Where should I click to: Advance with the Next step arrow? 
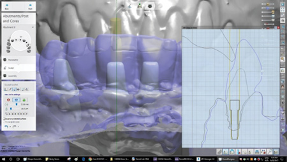(x=30, y=6)
